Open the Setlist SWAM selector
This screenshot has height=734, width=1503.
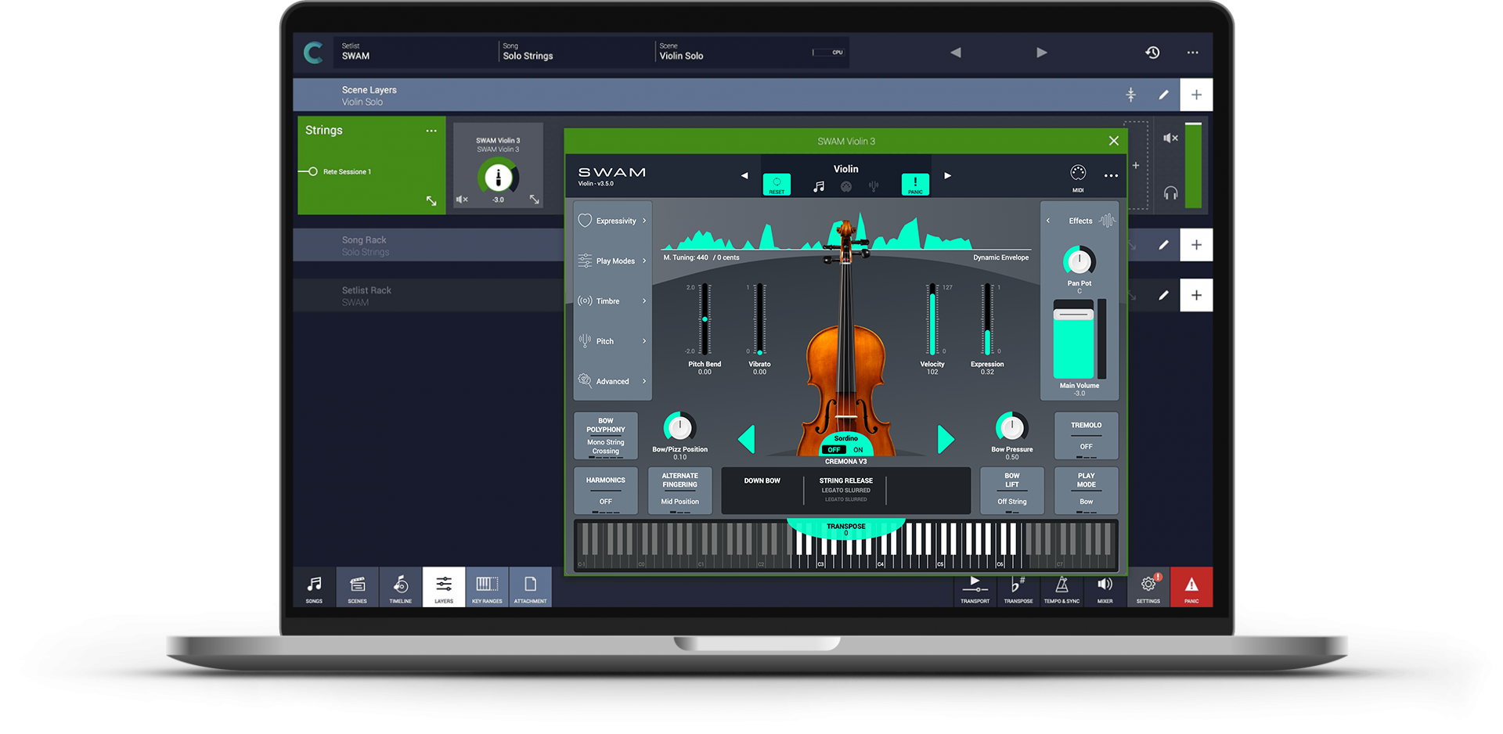pyautogui.click(x=415, y=52)
